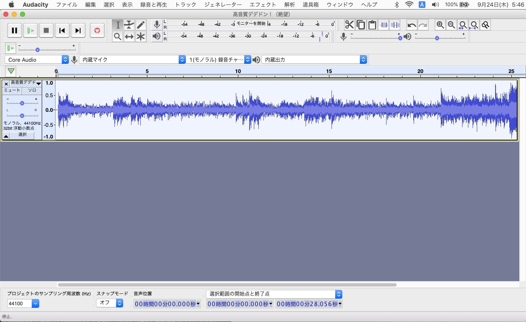This screenshot has height=322, width=526.
Task: Click the timeline pinned play head button
Action: point(11,71)
